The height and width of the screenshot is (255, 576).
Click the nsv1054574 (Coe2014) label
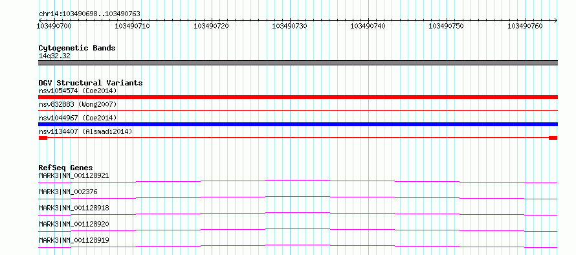pos(78,91)
